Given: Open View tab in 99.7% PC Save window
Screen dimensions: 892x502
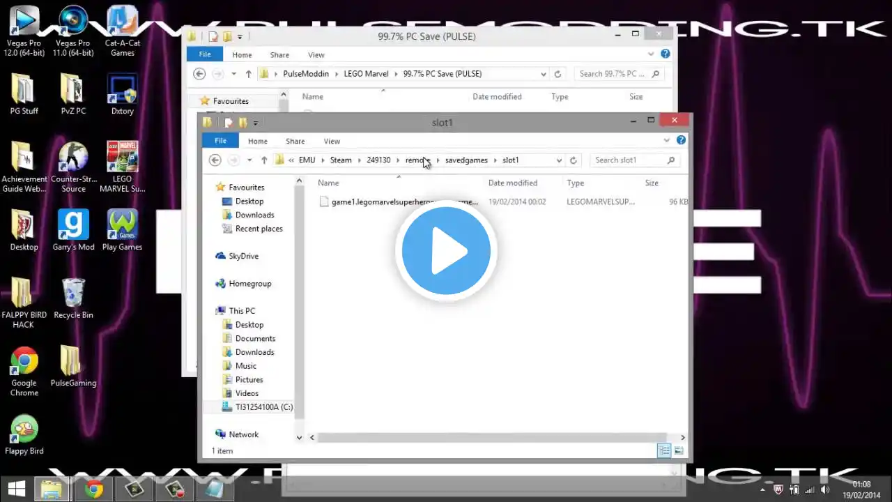Looking at the screenshot, I should coord(316,54).
